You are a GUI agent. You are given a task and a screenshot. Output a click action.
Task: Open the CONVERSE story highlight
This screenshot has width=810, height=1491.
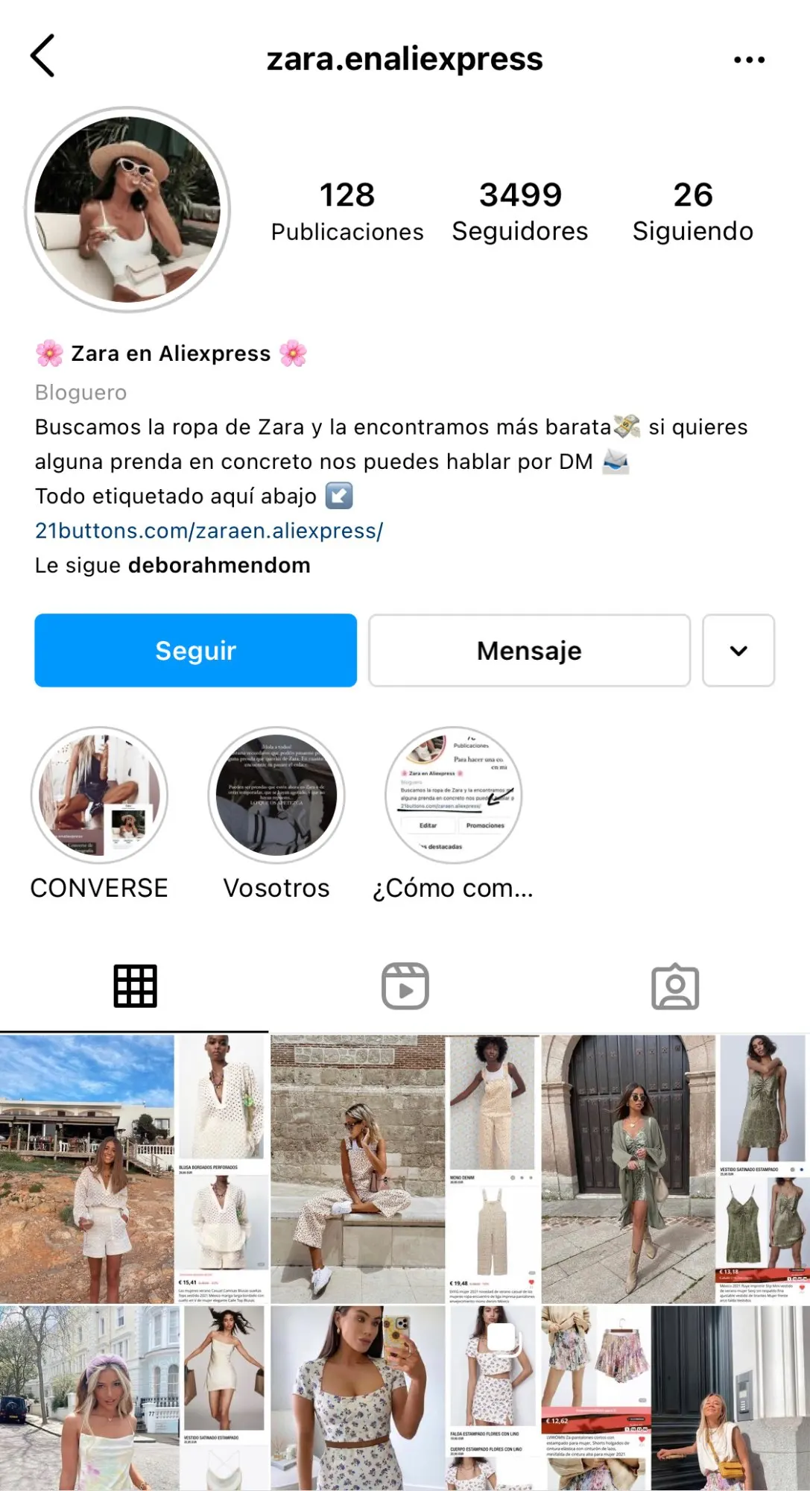pyautogui.click(x=99, y=795)
